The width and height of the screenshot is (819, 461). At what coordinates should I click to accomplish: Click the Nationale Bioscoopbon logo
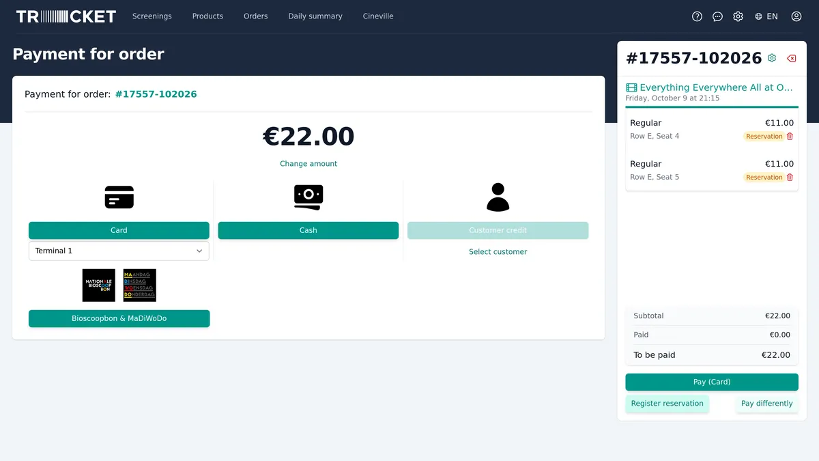pyautogui.click(x=99, y=285)
